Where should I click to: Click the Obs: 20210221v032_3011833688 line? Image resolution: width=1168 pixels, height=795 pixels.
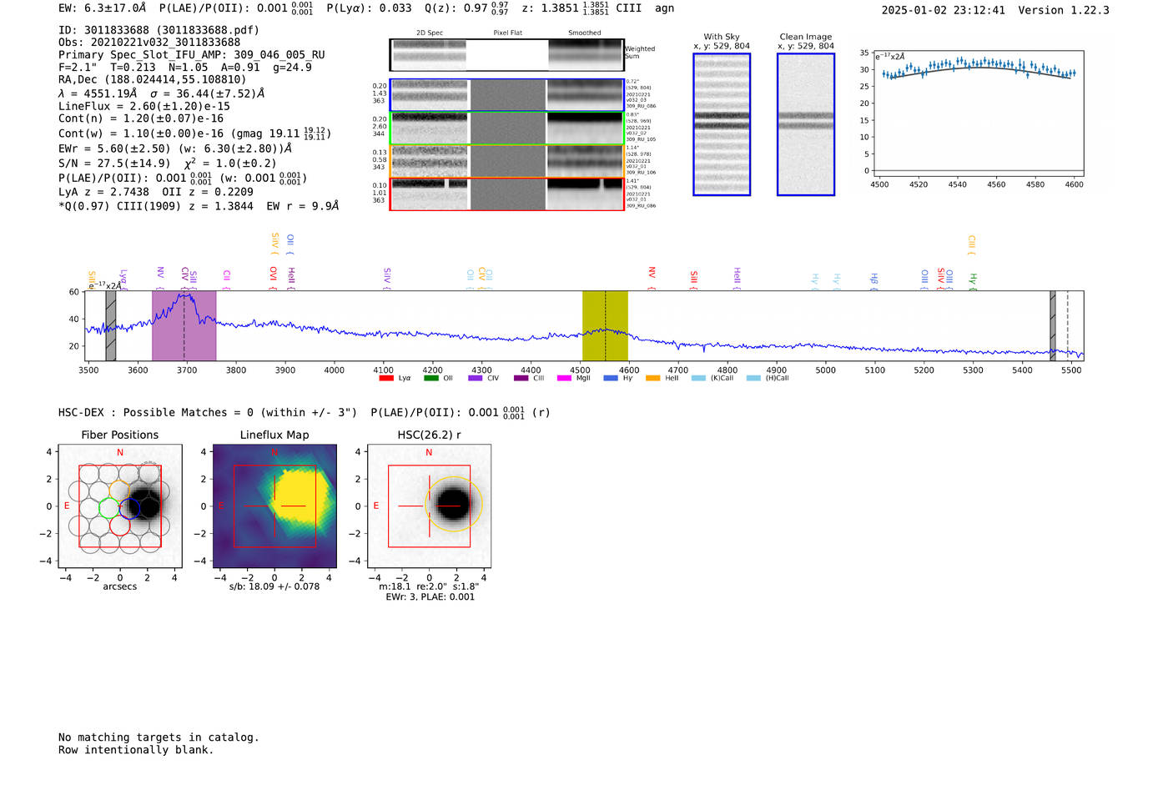[149, 43]
